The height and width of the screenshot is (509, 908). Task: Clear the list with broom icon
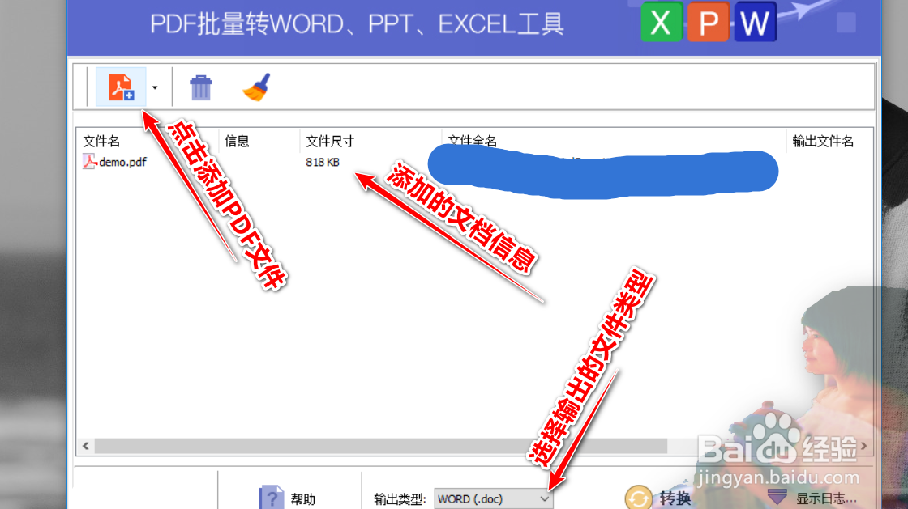257,87
